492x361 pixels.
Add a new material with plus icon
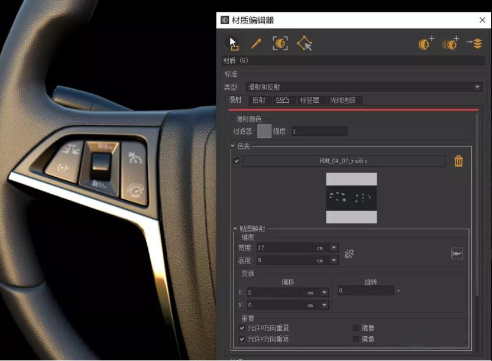coord(426,43)
